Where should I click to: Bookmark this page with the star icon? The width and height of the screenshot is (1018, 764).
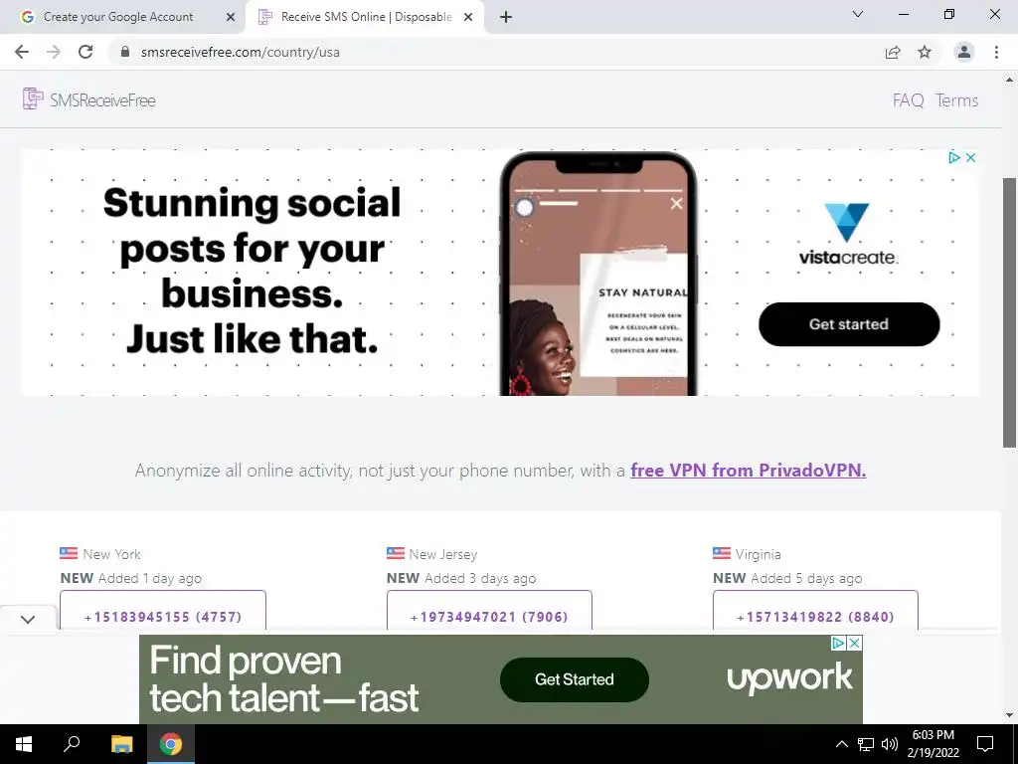925,52
